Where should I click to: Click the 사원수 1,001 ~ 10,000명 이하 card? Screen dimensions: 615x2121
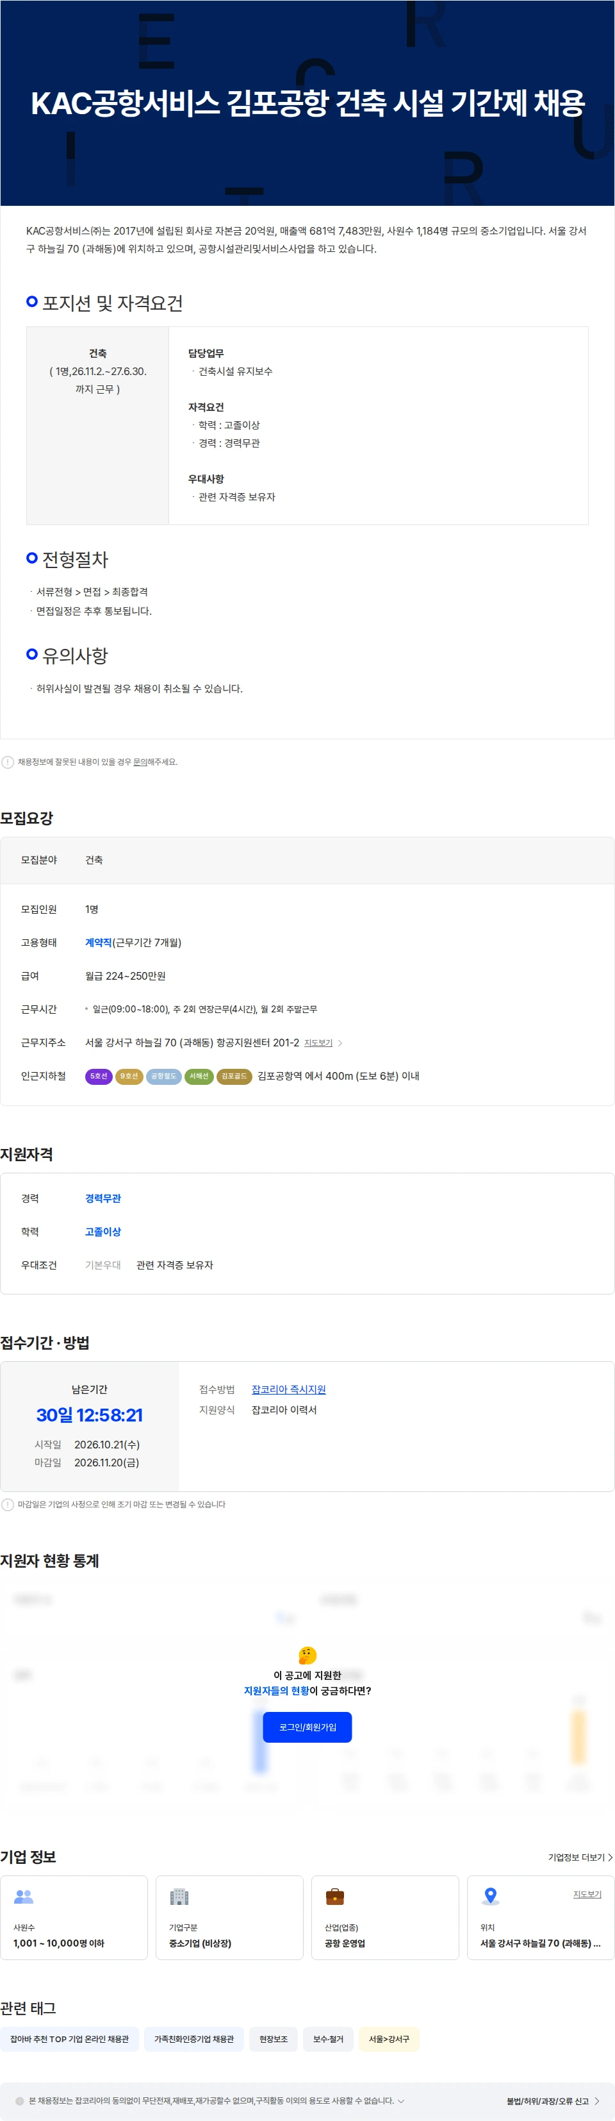(x=74, y=1918)
